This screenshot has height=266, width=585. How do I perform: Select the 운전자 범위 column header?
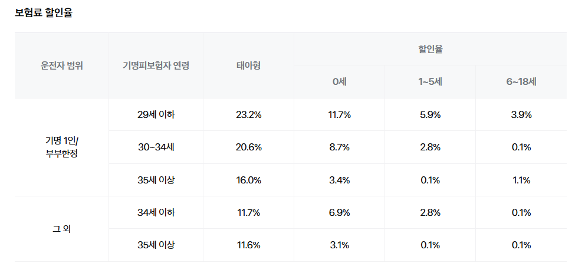coord(62,65)
